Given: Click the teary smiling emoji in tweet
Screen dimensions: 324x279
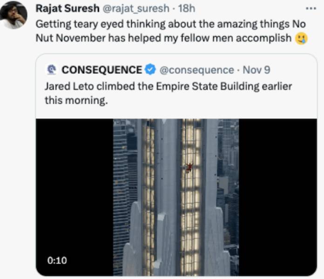Looking at the screenshot, I should (301, 39).
